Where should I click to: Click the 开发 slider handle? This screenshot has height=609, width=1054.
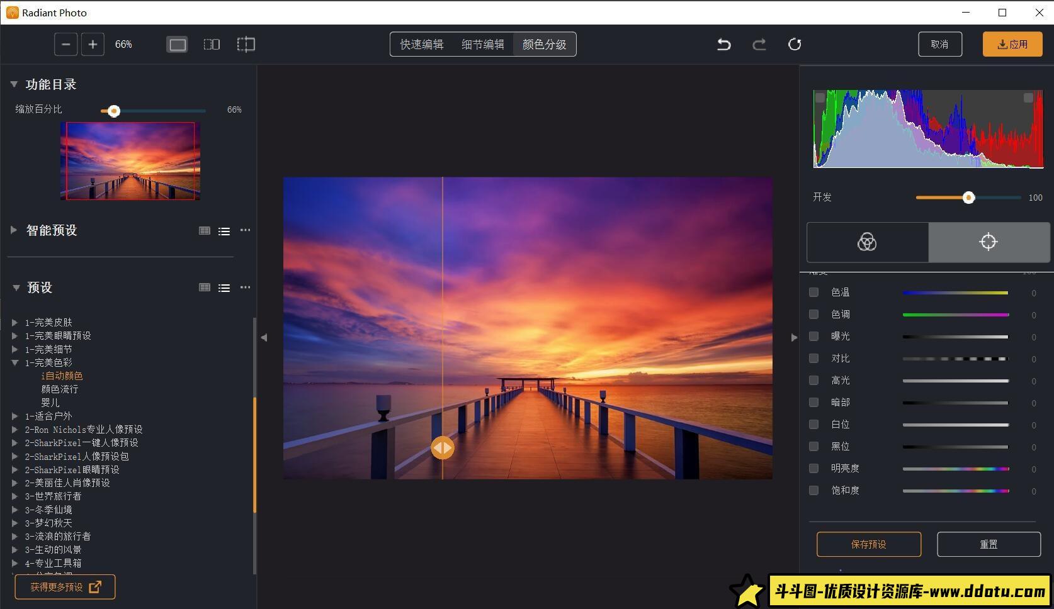[968, 197]
